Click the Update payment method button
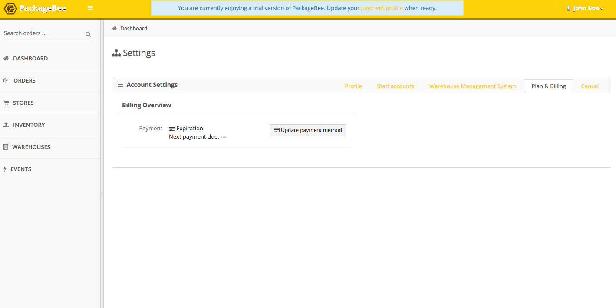Image resolution: width=616 pixels, height=308 pixels. point(308,130)
